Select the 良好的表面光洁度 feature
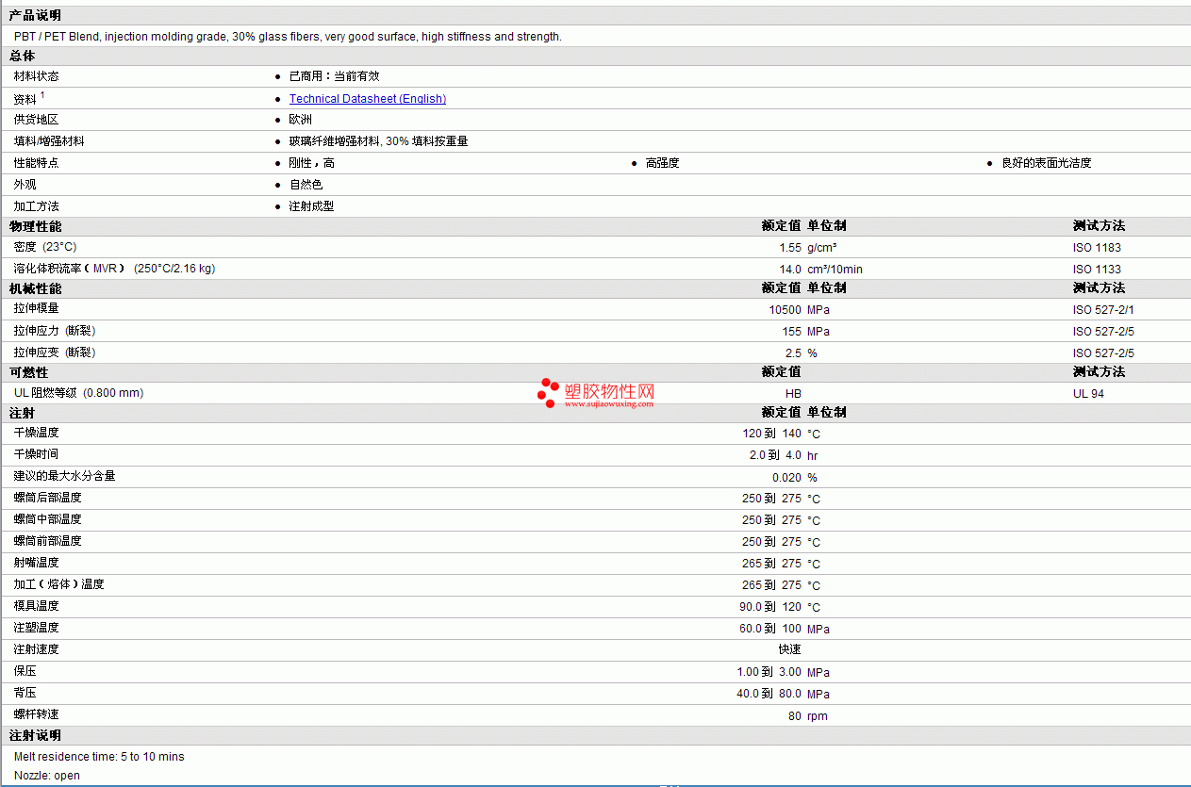The width and height of the screenshot is (1191, 787). coord(1046,163)
